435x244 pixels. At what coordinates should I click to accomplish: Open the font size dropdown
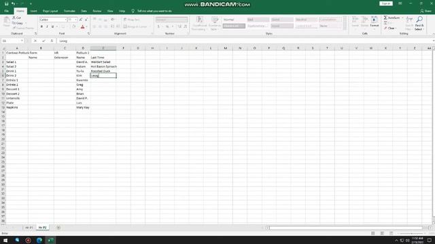pyautogui.click(x=75, y=20)
